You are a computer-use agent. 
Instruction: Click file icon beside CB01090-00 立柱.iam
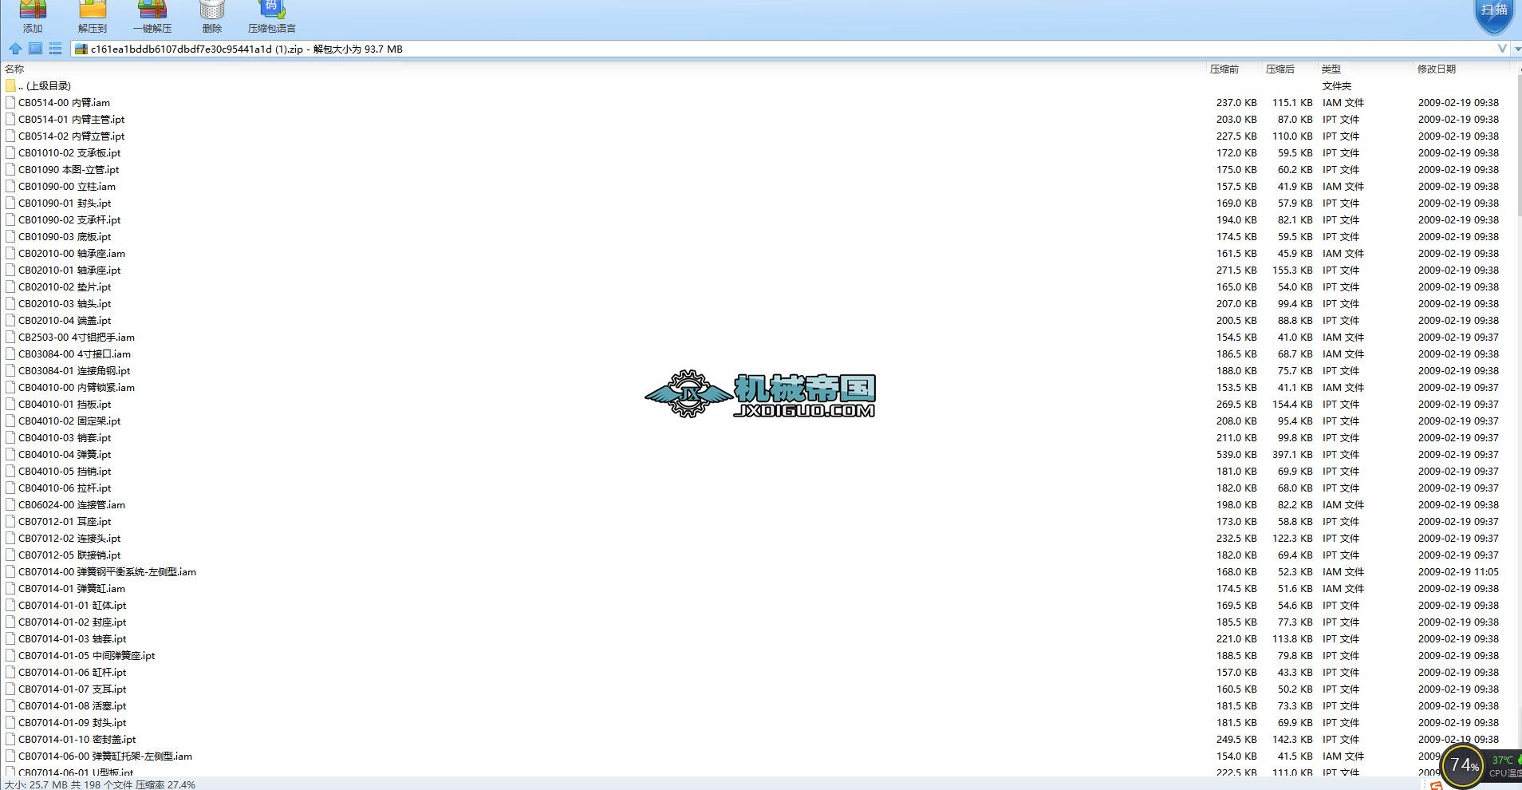tap(10, 186)
